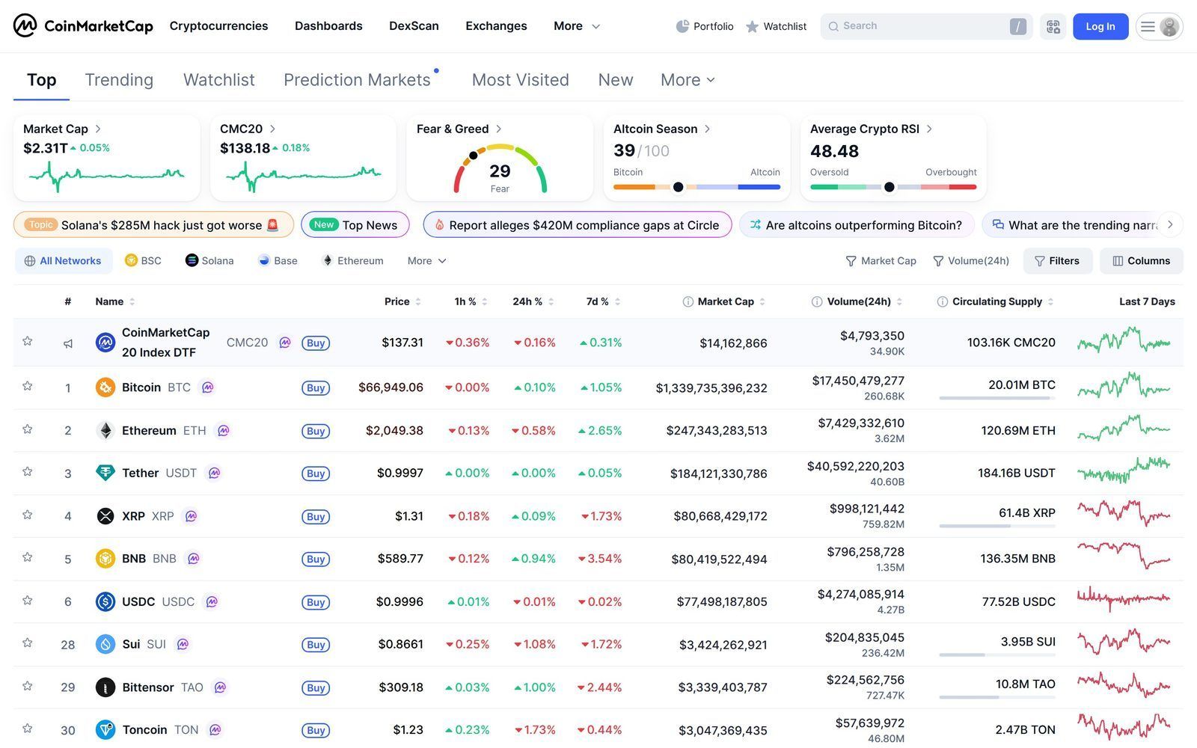
Task: Click the Log In button
Action: (1100, 26)
